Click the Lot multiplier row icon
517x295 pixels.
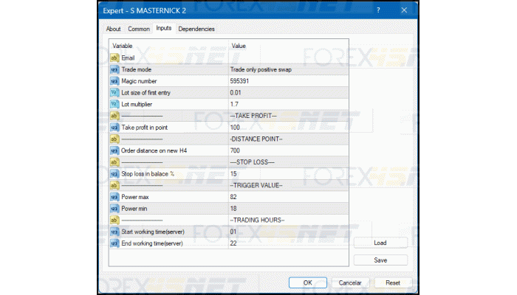(114, 104)
